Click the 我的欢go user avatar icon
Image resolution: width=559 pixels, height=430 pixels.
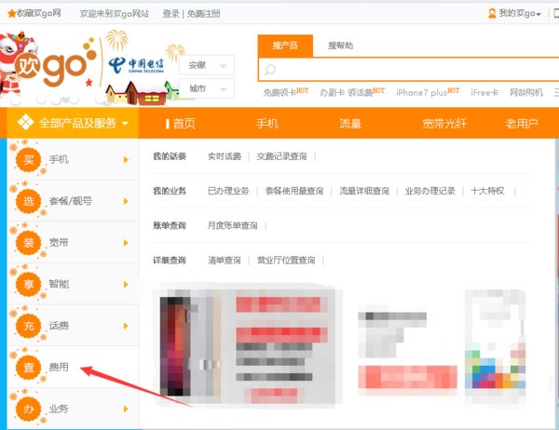(492, 14)
